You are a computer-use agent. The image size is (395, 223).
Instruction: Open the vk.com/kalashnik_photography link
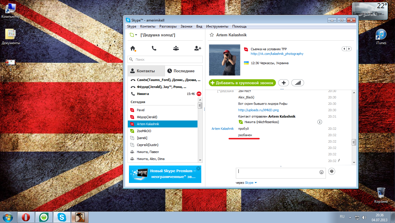277,54
